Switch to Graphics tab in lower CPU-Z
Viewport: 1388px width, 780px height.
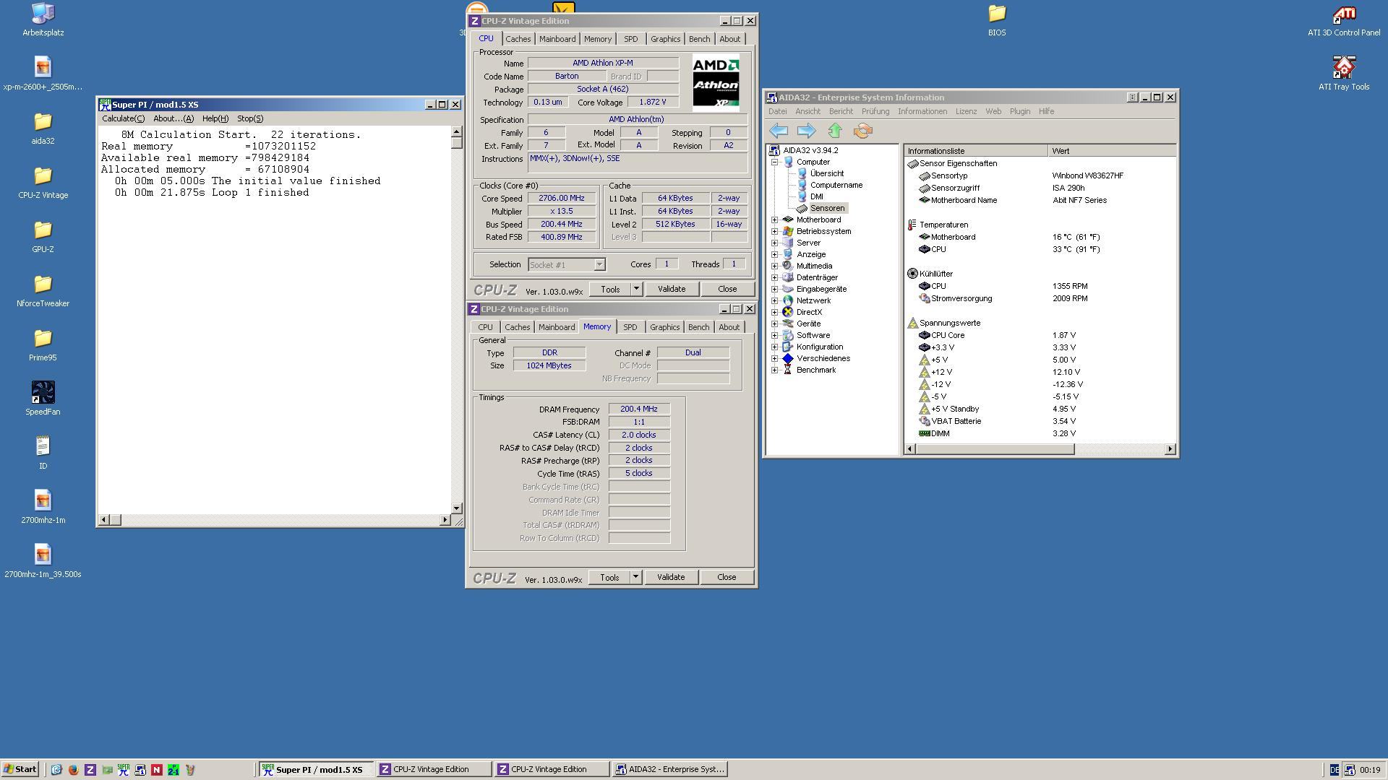(664, 327)
